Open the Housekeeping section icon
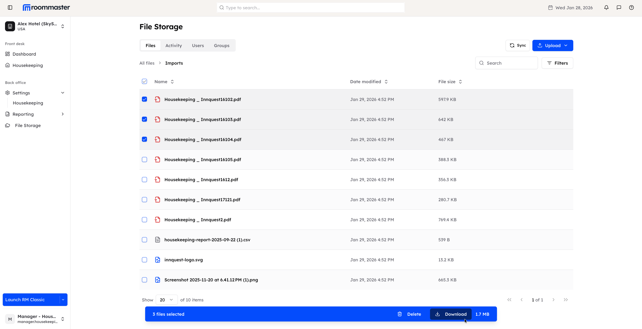The image size is (642, 329). [8, 65]
